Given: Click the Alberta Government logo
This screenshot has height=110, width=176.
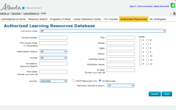Looking at the screenshot, I should click(21, 7).
